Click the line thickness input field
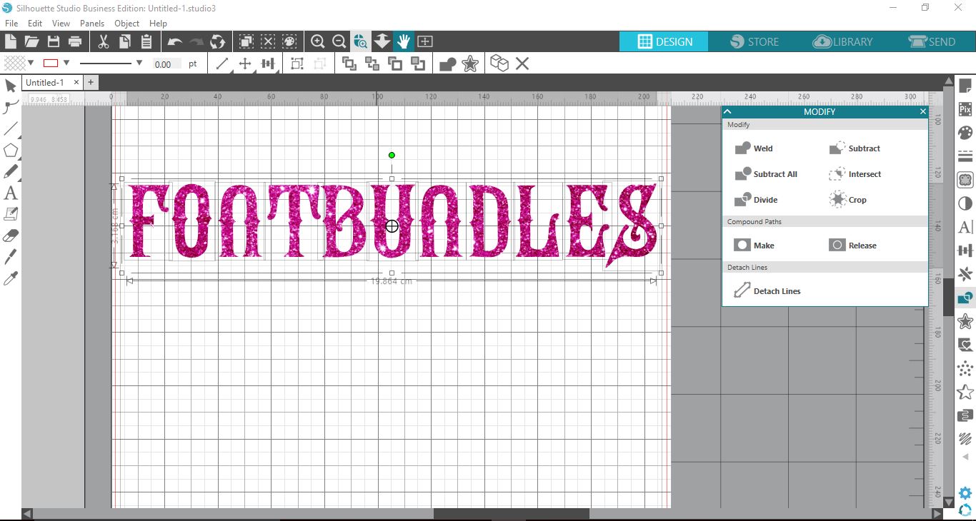976x521 pixels. [x=165, y=64]
